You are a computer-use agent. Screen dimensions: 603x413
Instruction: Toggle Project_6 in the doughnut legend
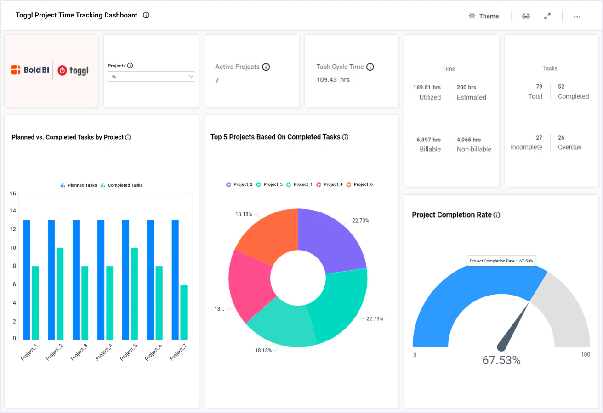pyautogui.click(x=359, y=184)
